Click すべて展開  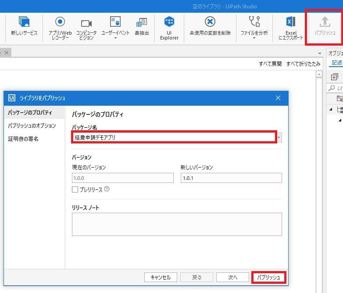click(x=270, y=64)
